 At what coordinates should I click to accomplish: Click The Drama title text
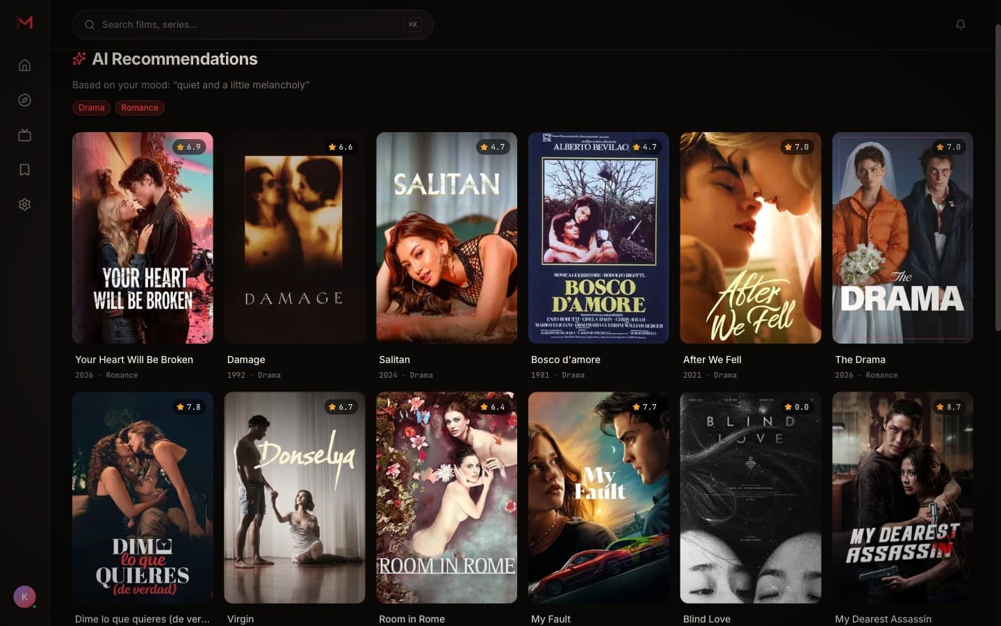click(860, 360)
